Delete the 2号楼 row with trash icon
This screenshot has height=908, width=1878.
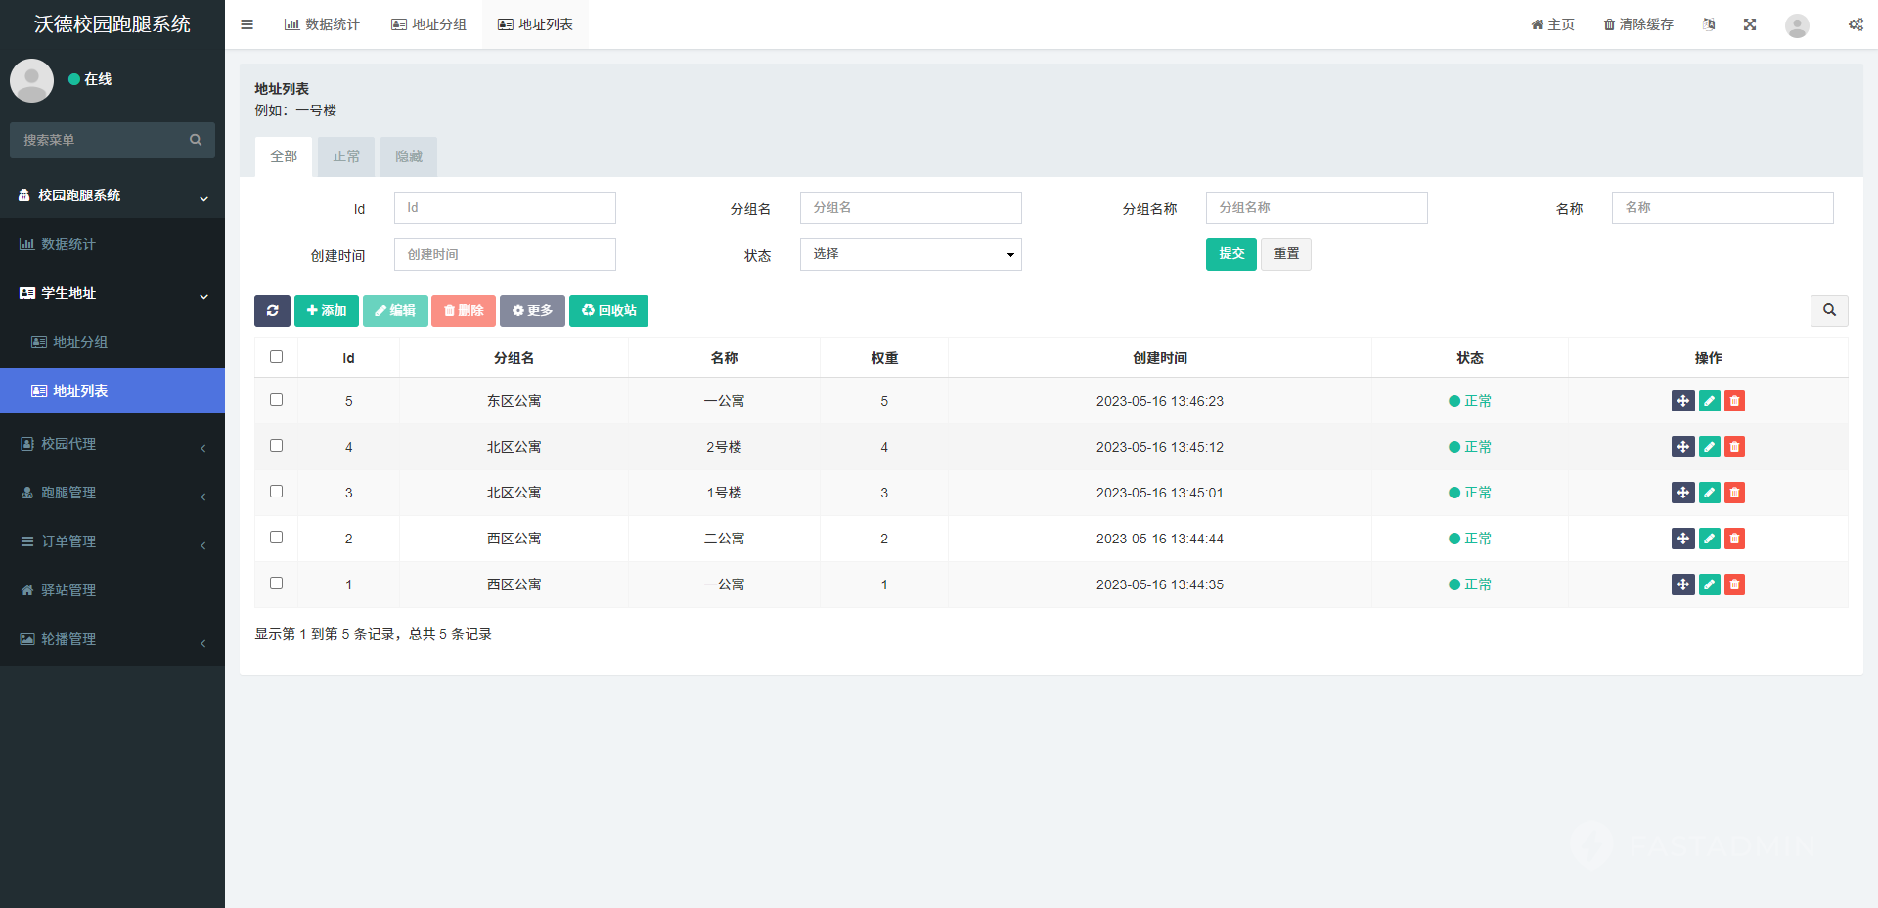tap(1734, 447)
